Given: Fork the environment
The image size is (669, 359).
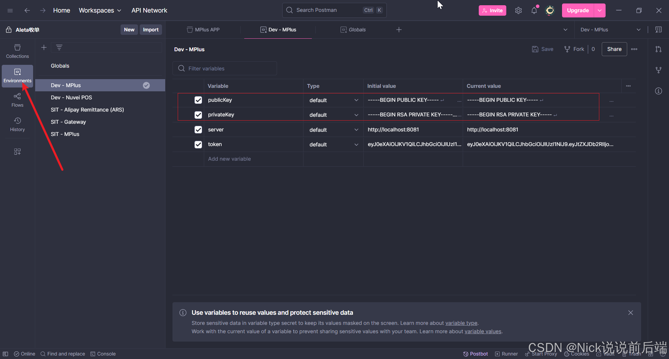Looking at the screenshot, I should [574, 49].
